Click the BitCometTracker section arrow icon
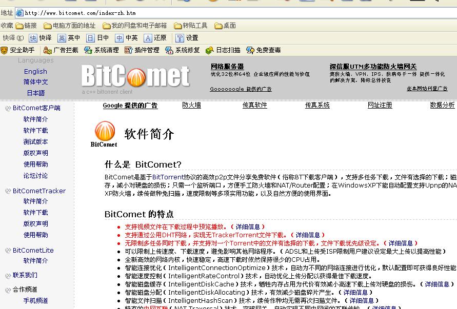 pyautogui.click(x=8, y=191)
